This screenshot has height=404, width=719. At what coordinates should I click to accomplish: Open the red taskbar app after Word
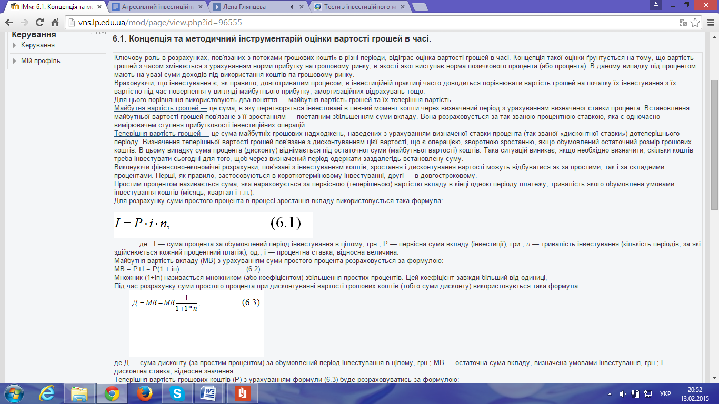click(242, 393)
